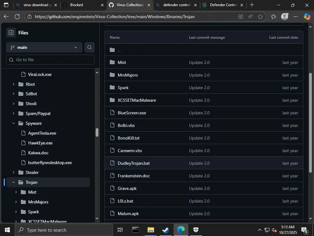Open Grave.apk file link
Viewport: 314px width, 236px height.
127,188
